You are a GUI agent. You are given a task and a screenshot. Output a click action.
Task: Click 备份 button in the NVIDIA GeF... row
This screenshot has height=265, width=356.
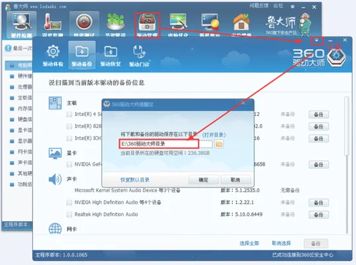tap(318, 164)
